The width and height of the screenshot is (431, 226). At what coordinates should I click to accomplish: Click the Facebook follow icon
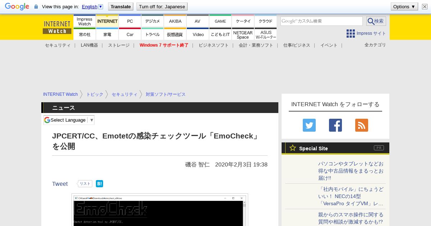[335, 125]
